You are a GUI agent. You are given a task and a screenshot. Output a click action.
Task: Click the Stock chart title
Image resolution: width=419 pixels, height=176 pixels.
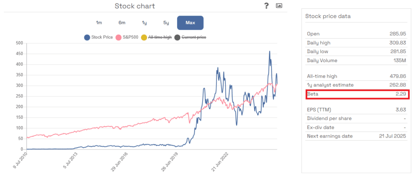coord(135,6)
